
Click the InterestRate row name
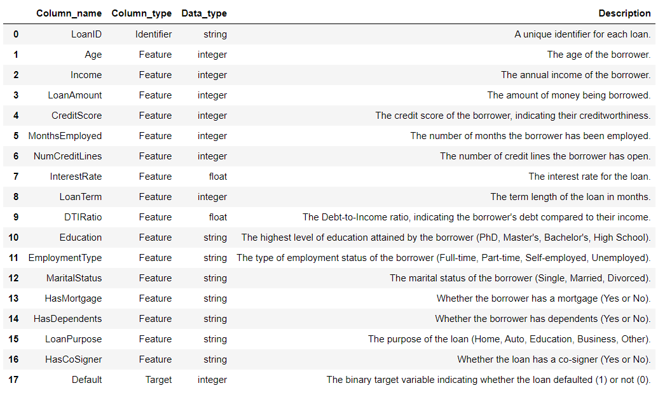coord(74,177)
